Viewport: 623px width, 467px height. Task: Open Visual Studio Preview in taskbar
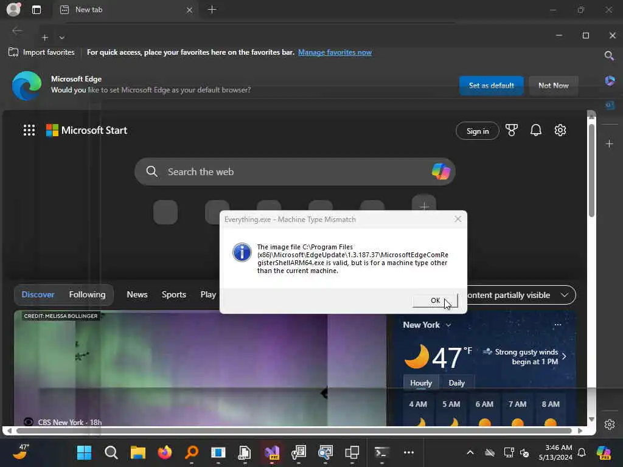[x=272, y=452]
